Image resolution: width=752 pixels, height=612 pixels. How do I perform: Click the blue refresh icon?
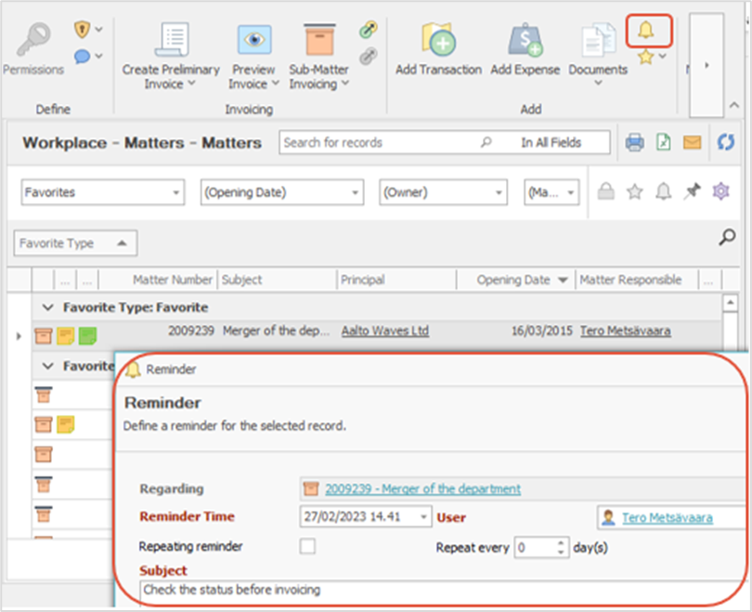[x=727, y=142]
